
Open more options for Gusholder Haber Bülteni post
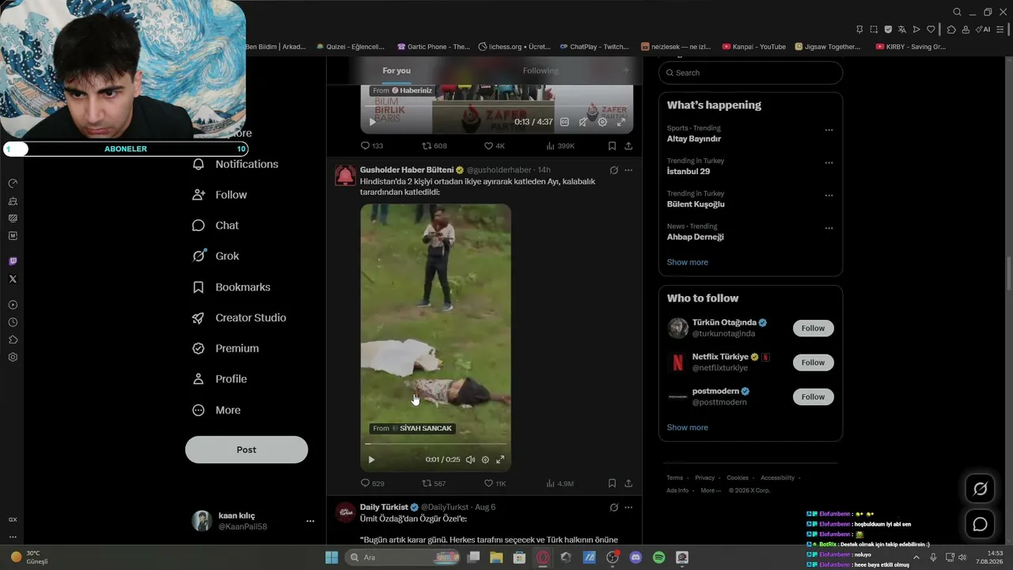click(628, 170)
